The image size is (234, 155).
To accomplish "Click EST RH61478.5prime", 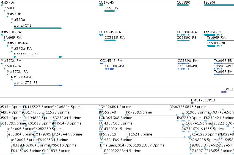I will [67, 123].
